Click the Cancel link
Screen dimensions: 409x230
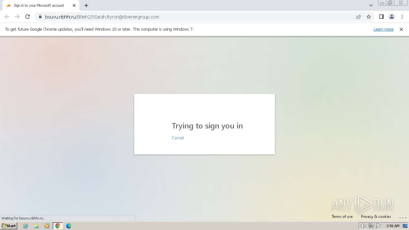(x=178, y=138)
